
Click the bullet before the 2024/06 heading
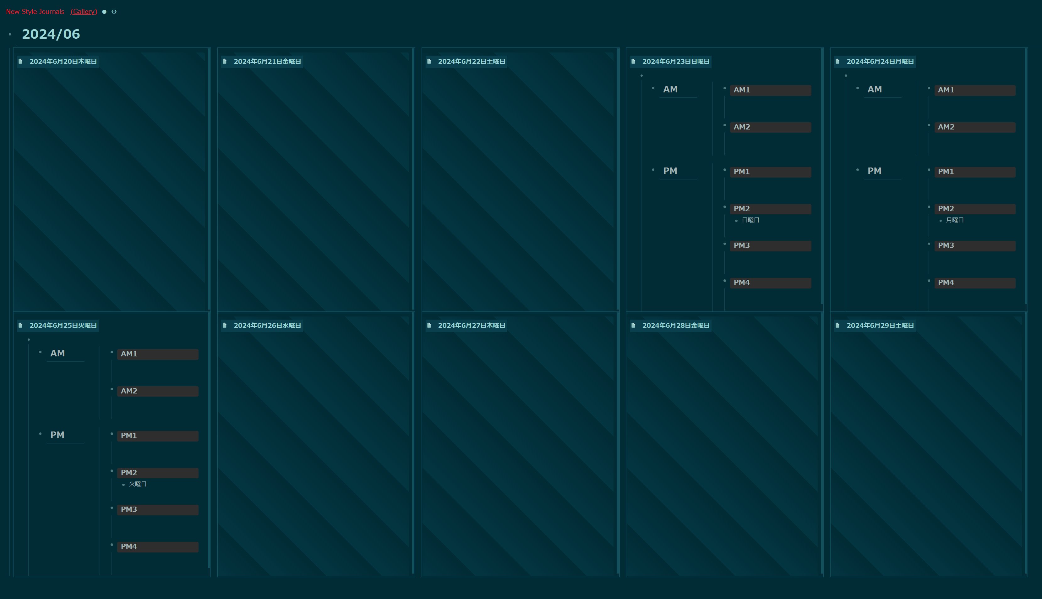10,34
